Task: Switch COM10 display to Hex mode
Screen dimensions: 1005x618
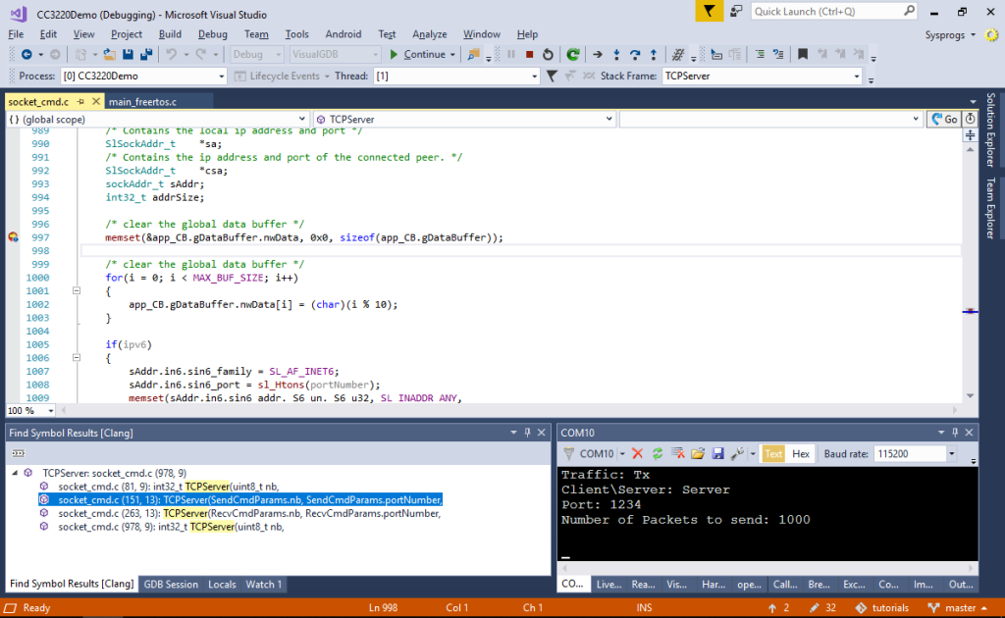Action: point(801,452)
